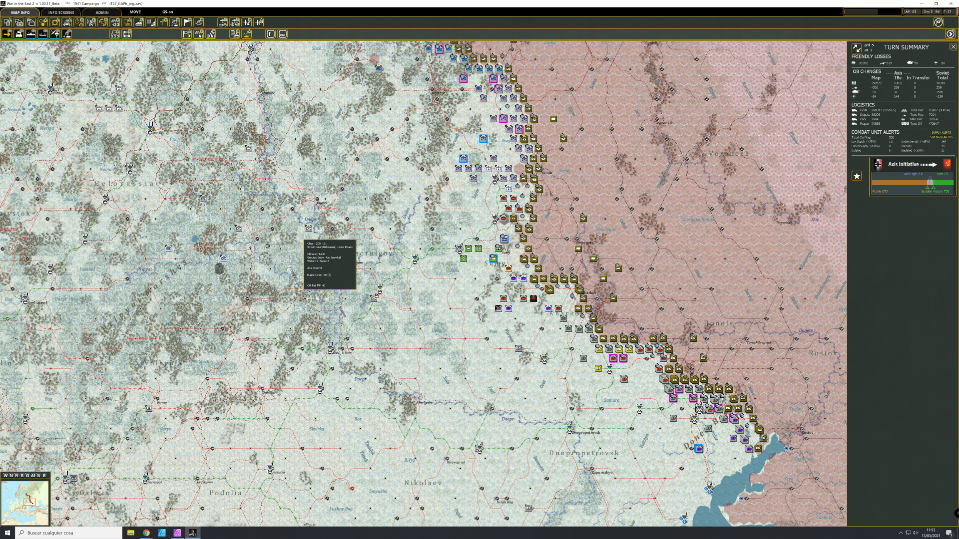
Task: Open the SUPPLY ALERTS link
Action: tap(942, 133)
